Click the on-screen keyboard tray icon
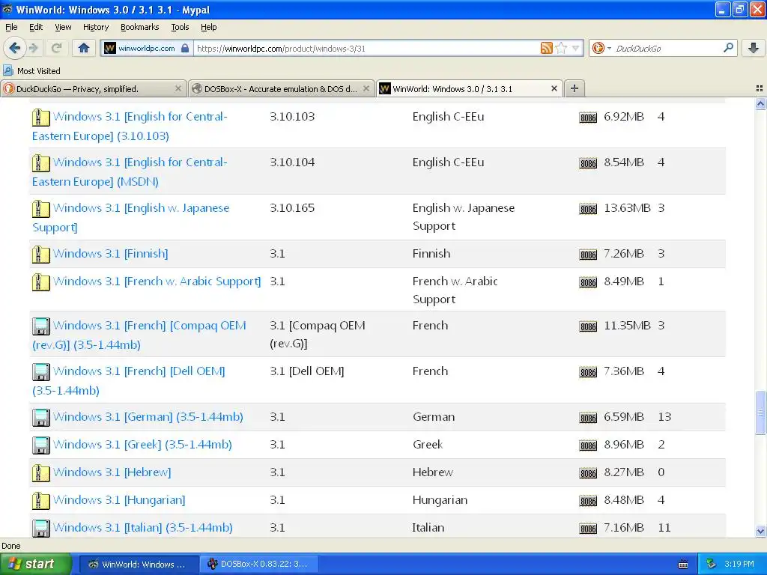Viewport: 767px width, 575px height. [683, 565]
